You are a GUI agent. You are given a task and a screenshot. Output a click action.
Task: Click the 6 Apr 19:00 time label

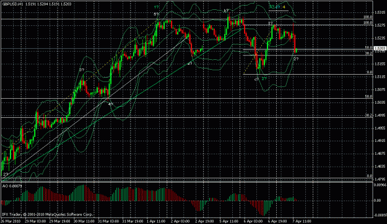tap(278, 221)
